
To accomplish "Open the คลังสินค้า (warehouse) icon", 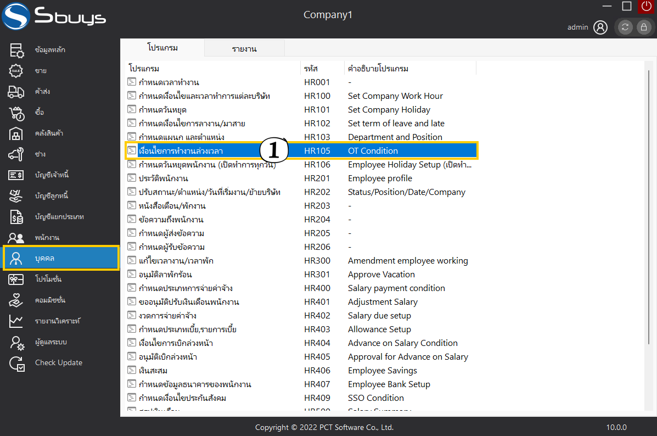I will click(16, 133).
